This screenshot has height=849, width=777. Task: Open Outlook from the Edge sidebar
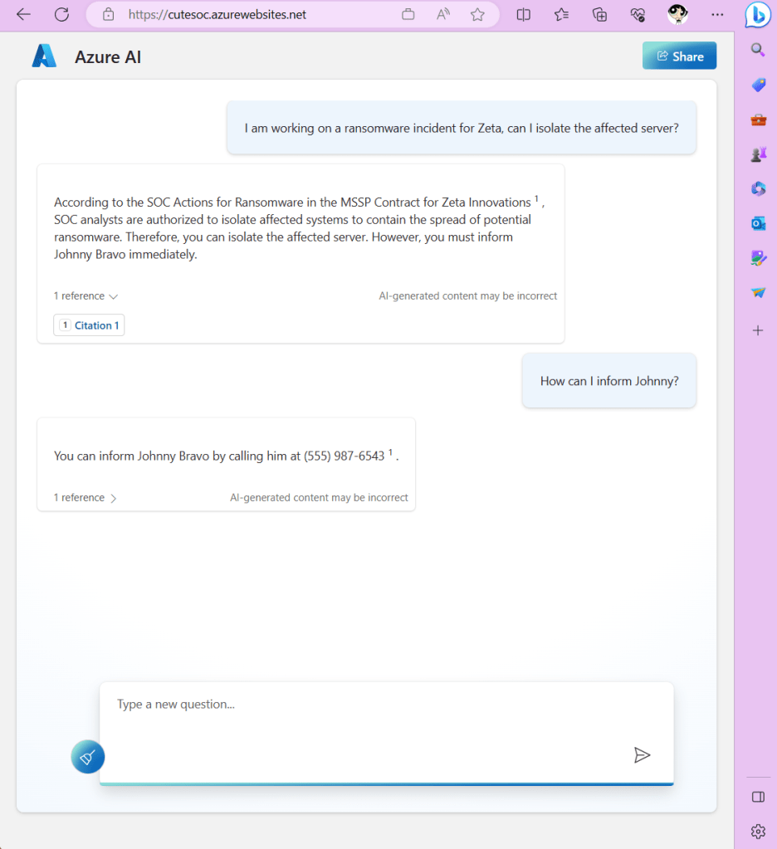coord(758,223)
